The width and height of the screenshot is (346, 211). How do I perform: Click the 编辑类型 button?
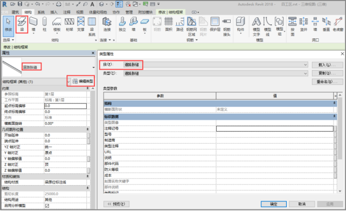pyautogui.click(x=83, y=81)
